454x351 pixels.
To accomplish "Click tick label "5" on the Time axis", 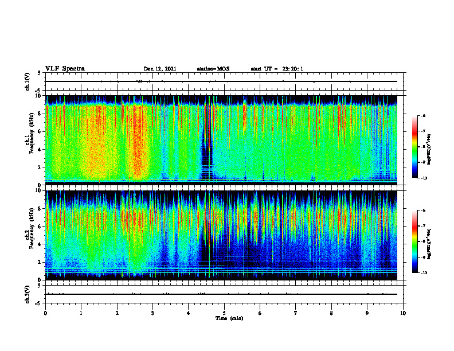I will 224,313.
